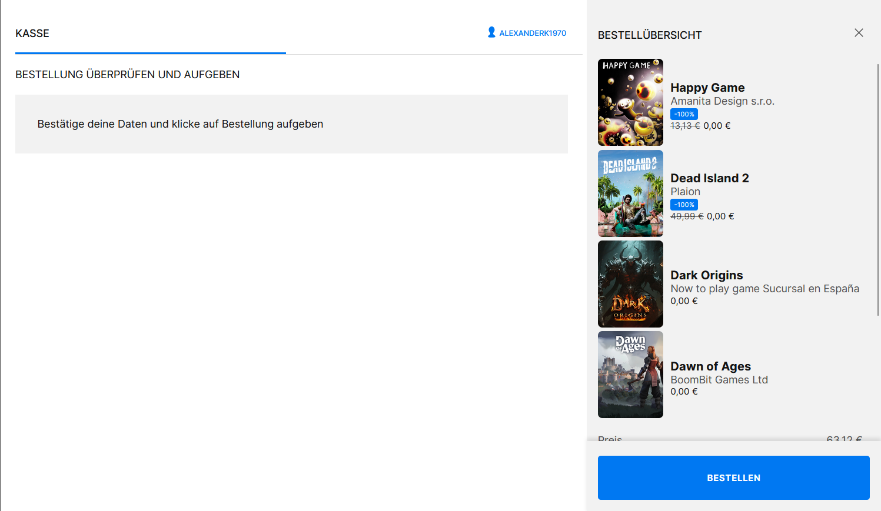The height and width of the screenshot is (511, 881).
Task: Click the user profile icon
Action: 491,32
